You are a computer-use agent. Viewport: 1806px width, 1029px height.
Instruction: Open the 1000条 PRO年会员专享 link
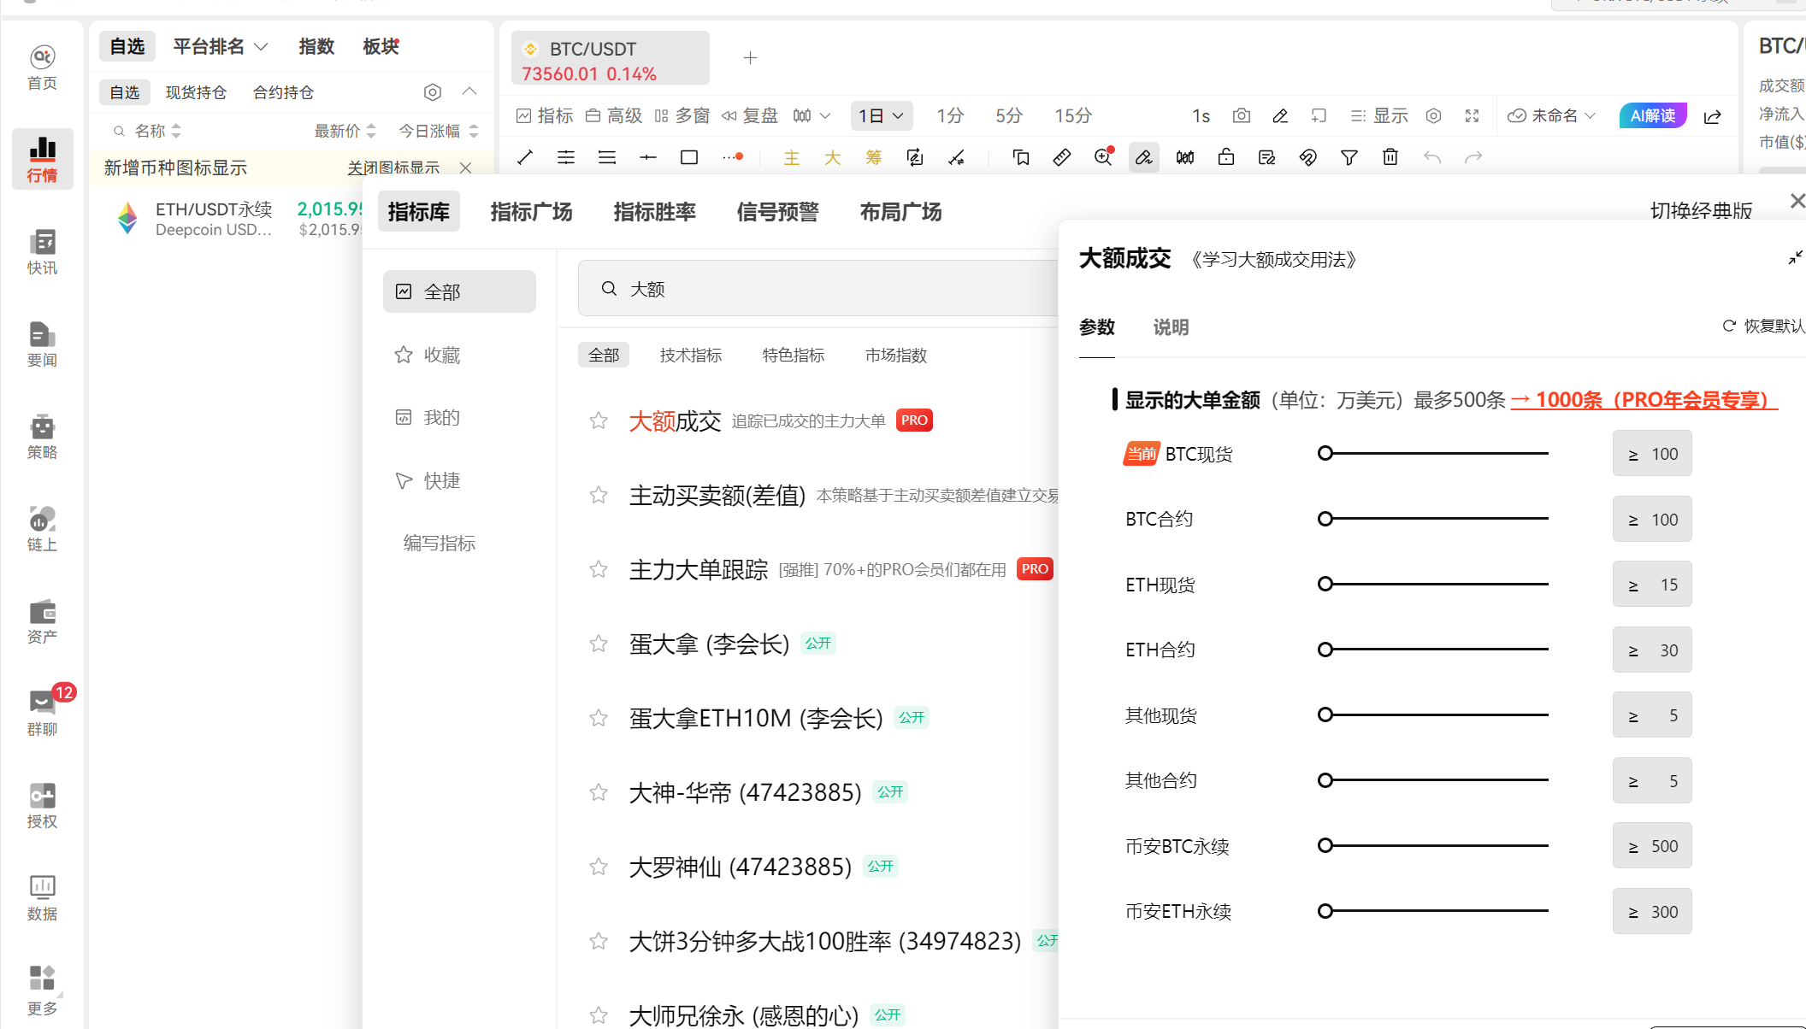tap(1644, 400)
